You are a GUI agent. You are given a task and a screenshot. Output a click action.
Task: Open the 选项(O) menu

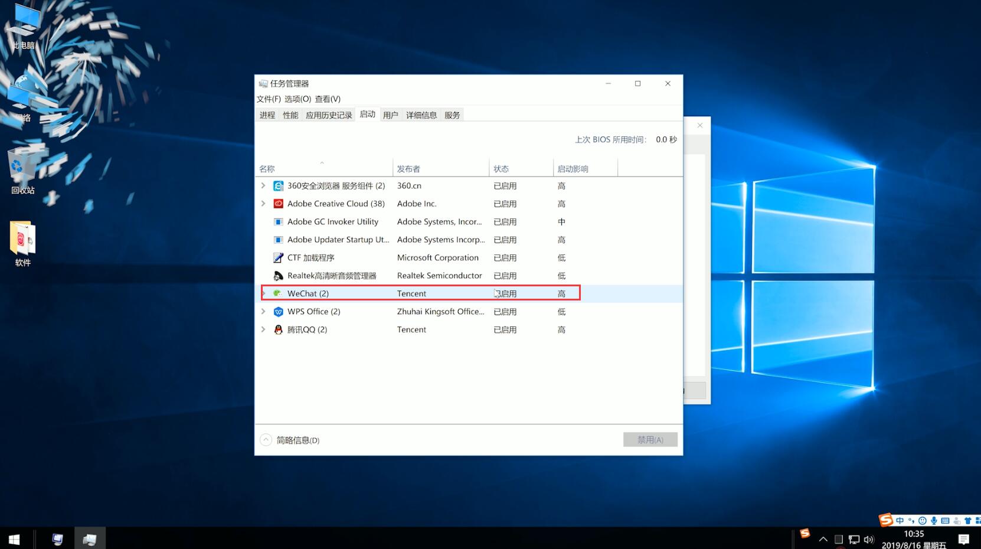click(297, 99)
